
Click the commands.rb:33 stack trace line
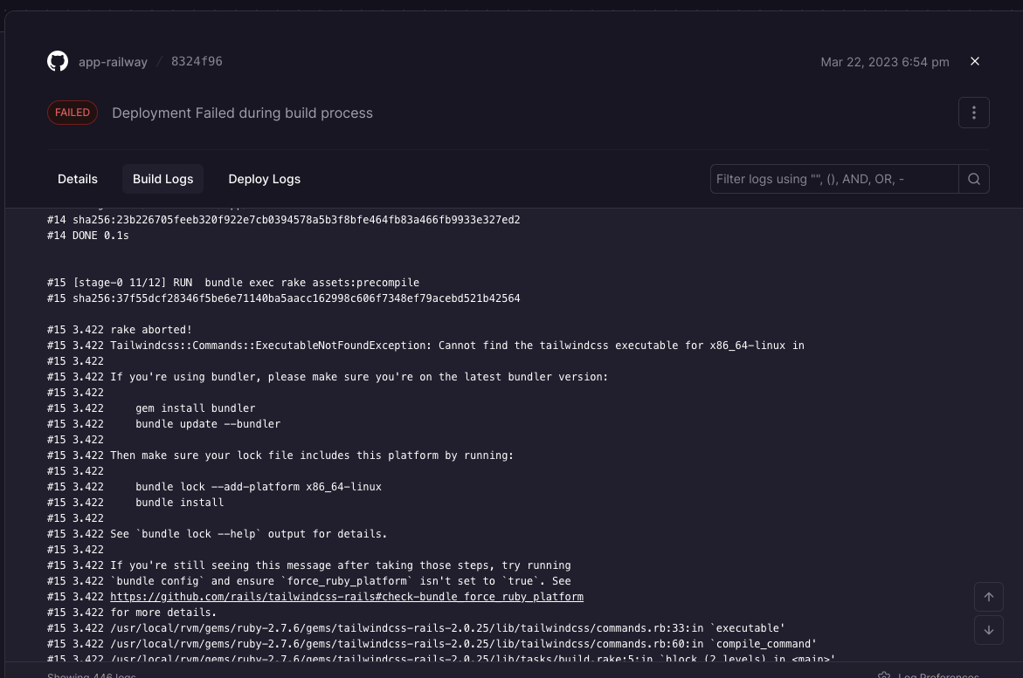point(416,628)
